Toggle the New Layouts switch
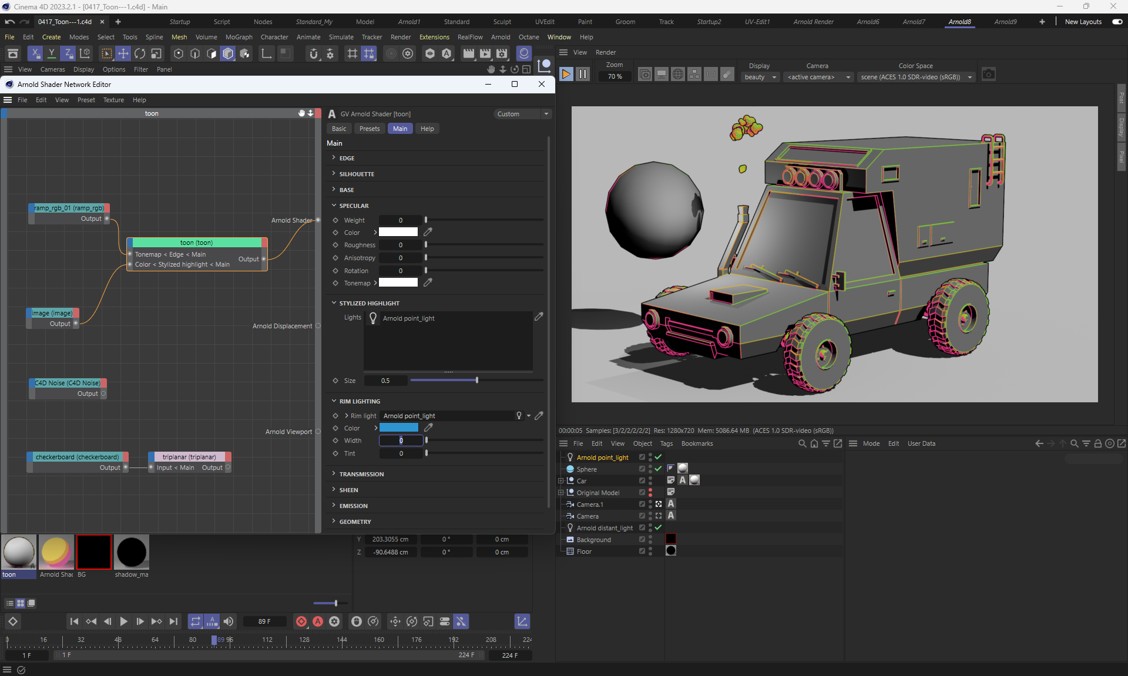This screenshot has height=676, width=1128. [1117, 22]
